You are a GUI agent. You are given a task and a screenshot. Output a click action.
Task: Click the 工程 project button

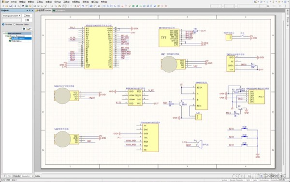point(27,20)
